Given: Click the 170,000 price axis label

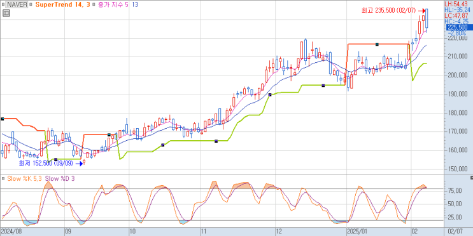Looking at the screenshot, I should (457, 131).
